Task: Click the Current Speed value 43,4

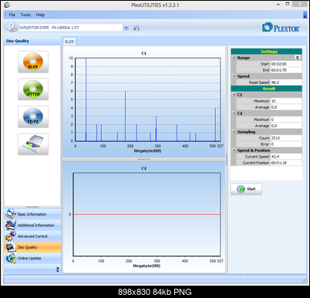Action: point(286,156)
